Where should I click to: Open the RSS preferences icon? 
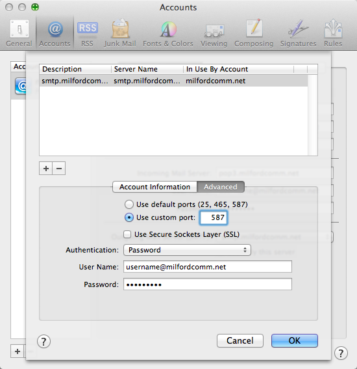[88, 33]
